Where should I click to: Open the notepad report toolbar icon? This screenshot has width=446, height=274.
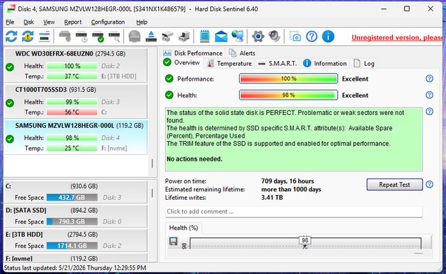pos(205,36)
